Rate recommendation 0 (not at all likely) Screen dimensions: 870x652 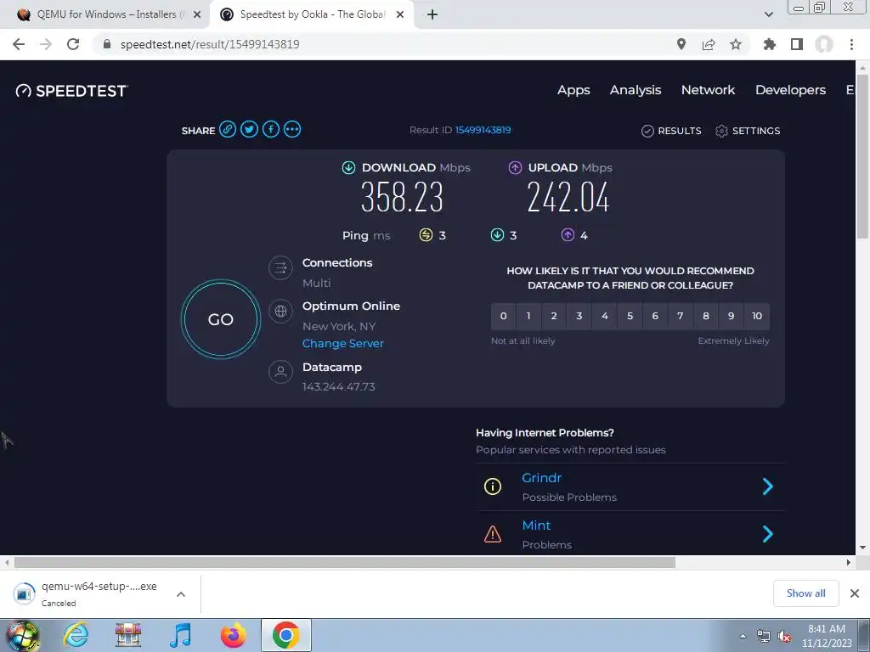(x=503, y=316)
